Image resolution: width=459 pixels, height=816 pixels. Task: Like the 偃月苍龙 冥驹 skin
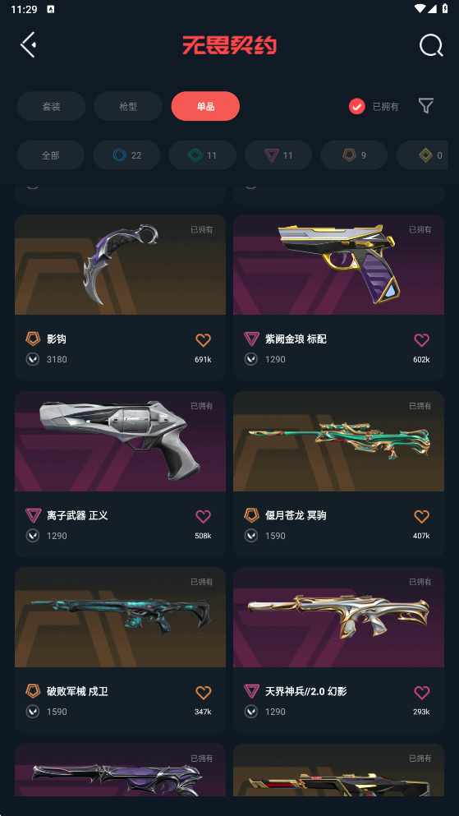click(421, 516)
